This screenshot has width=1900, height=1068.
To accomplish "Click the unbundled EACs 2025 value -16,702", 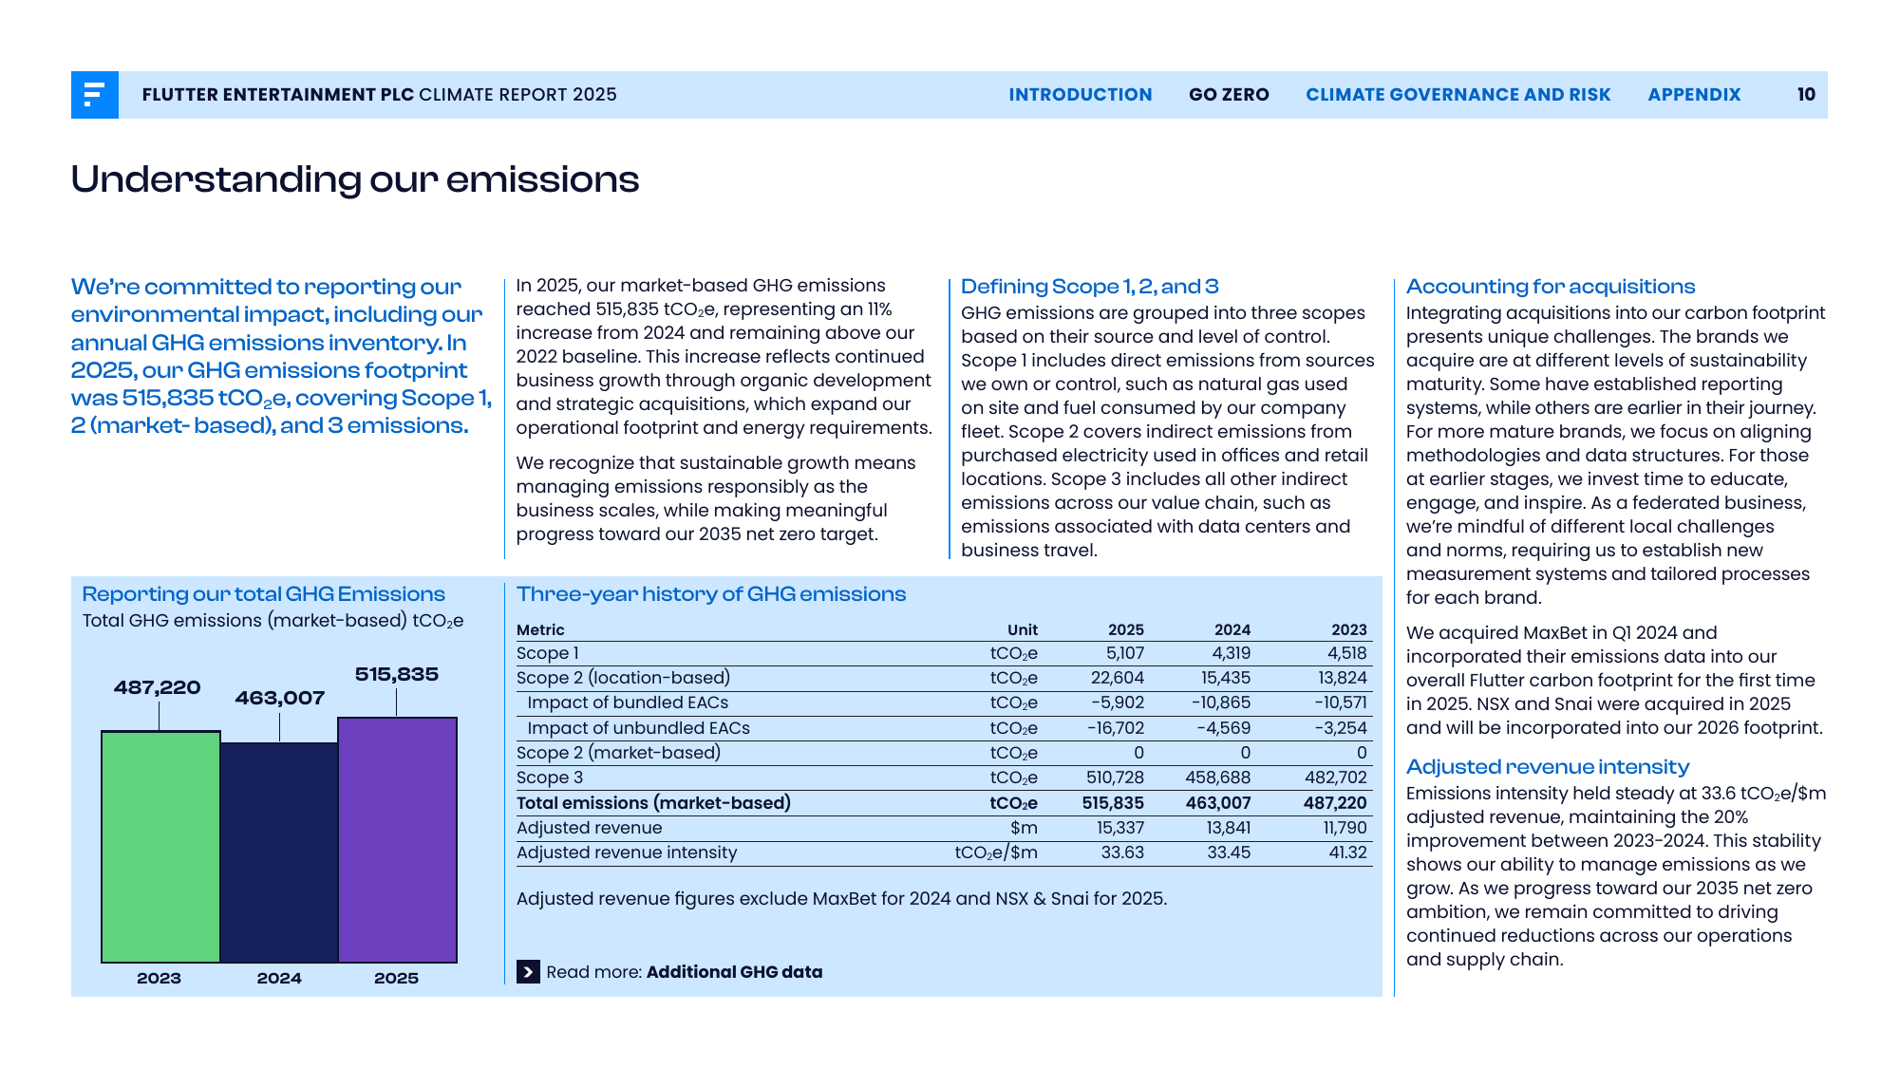I will (1116, 728).
